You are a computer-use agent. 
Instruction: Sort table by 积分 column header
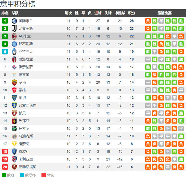coord(132,13)
